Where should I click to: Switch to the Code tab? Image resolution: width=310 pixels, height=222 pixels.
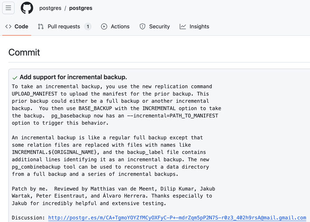[17, 27]
